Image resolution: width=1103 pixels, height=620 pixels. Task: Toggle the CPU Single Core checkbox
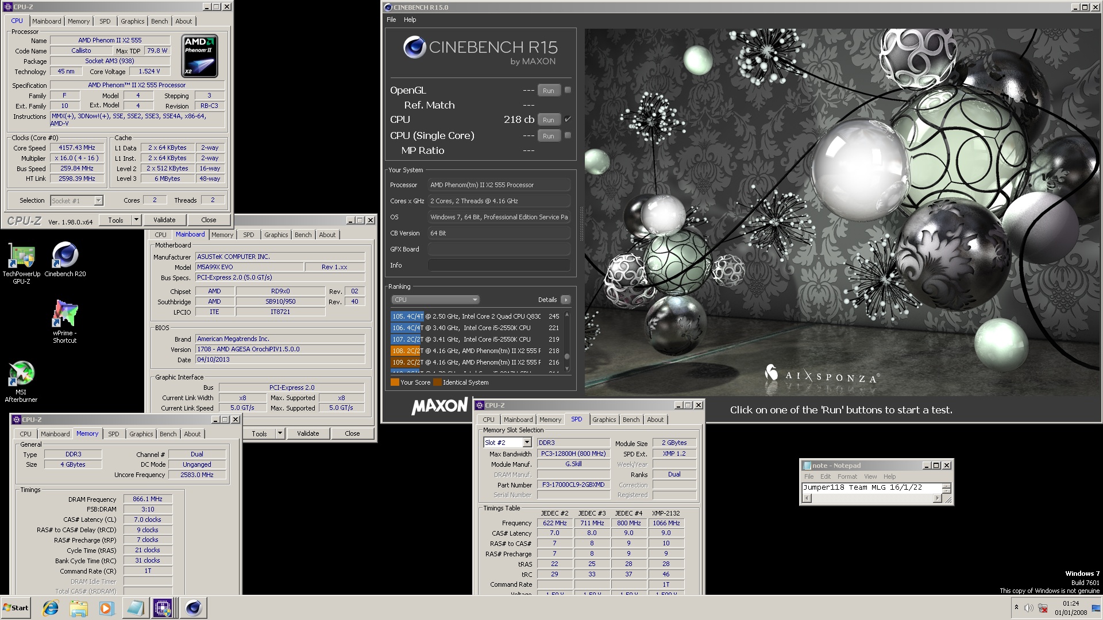568,135
